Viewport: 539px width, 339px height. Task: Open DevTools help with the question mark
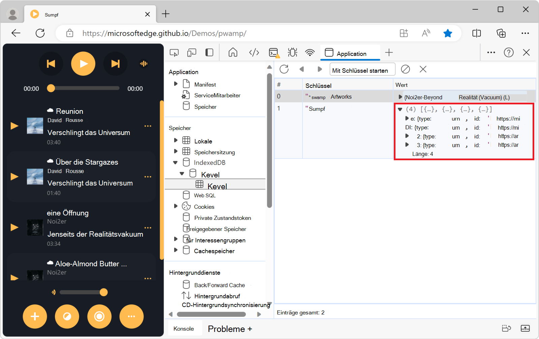509,53
